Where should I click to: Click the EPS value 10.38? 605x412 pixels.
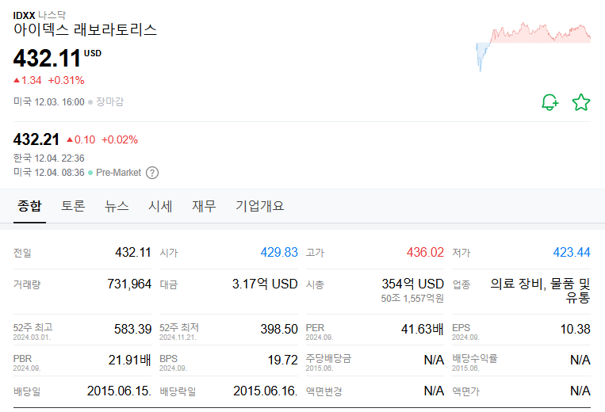[576, 329]
